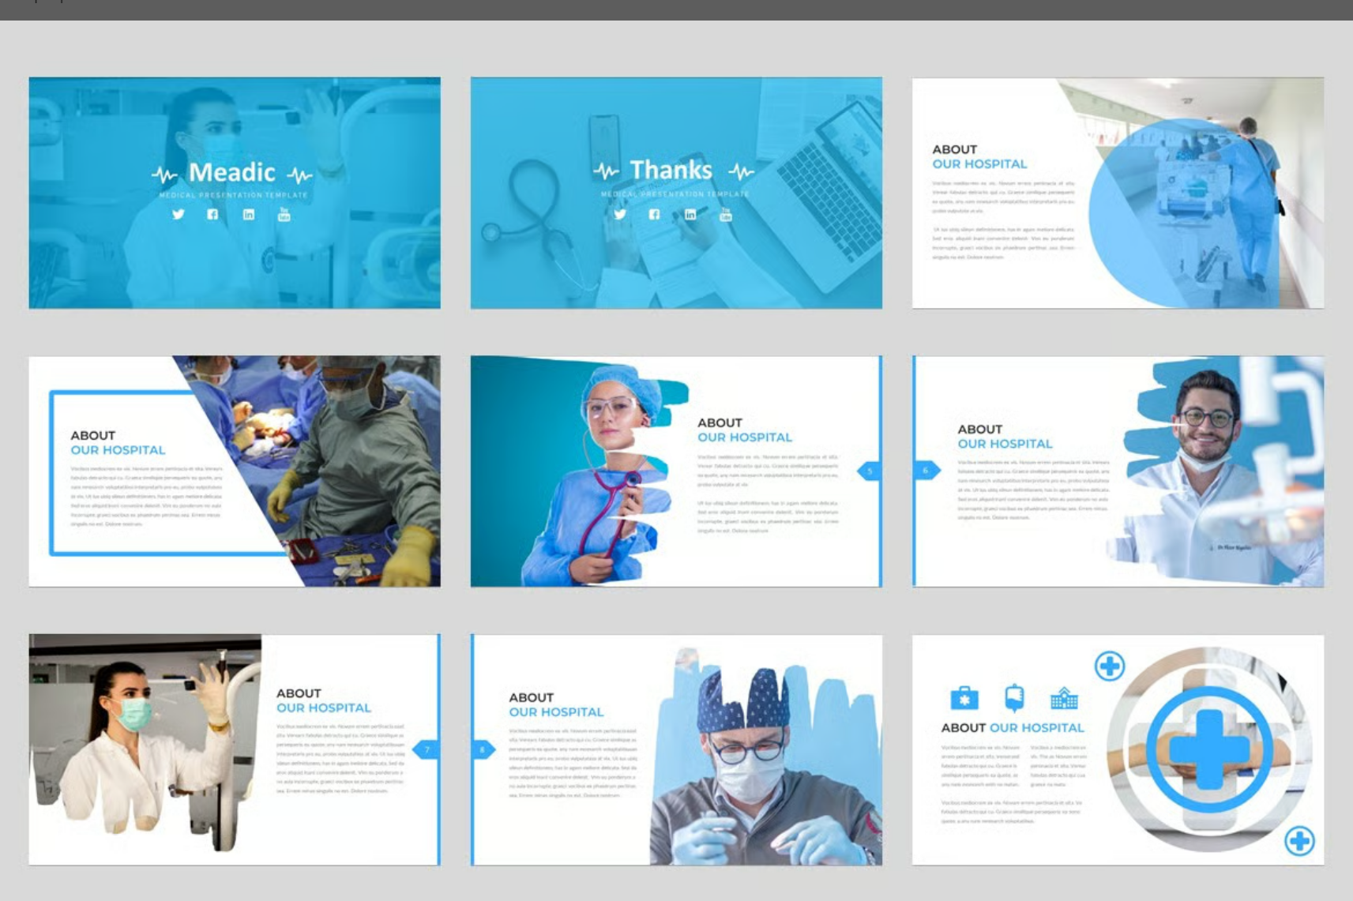The image size is (1353, 901).
Task: Open the Meadic title slide thumbnail
Action: click(x=235, y=193)
